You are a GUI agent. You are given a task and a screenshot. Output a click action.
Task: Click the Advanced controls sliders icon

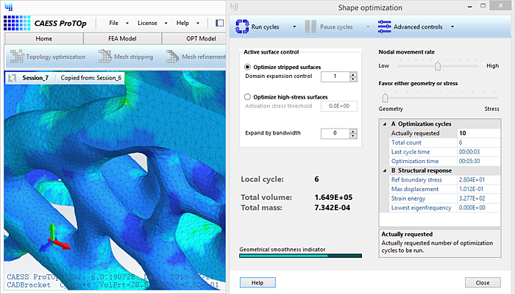(x=384, y=27)
